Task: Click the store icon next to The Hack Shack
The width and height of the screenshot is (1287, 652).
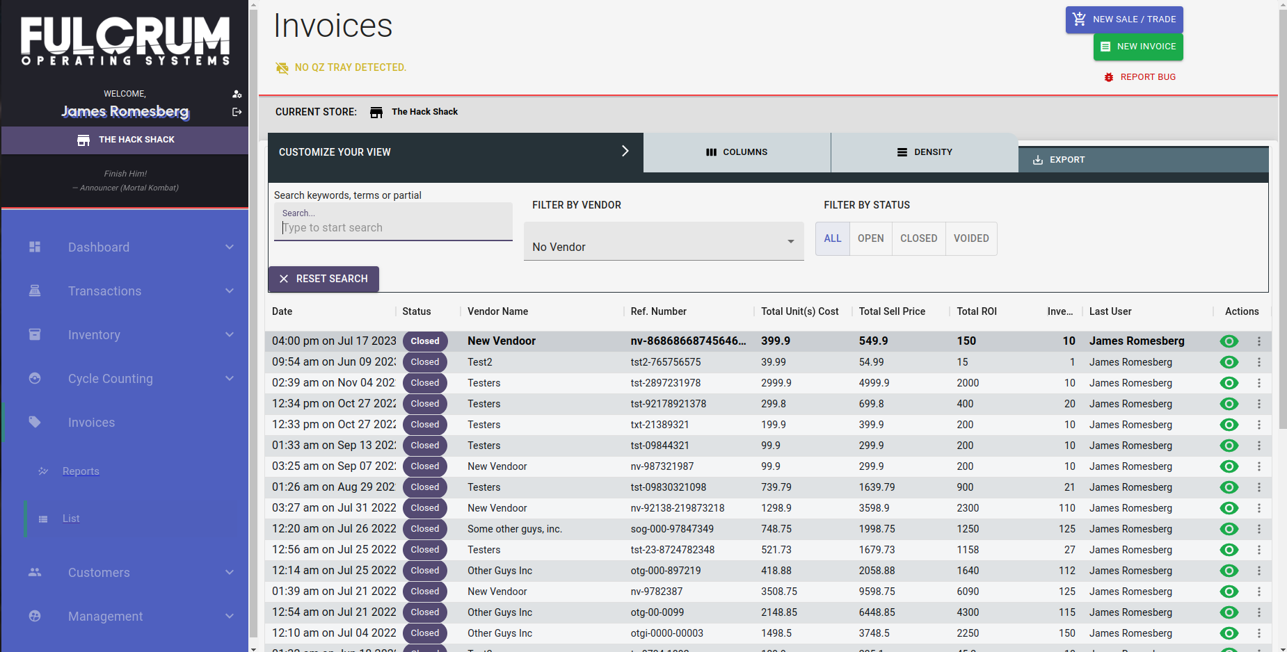Action: [376, 112]
